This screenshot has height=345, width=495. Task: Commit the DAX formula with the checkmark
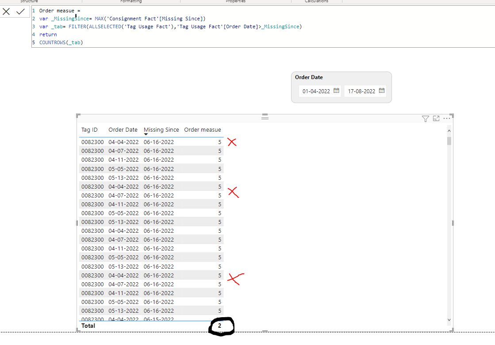tap(20, 11)
